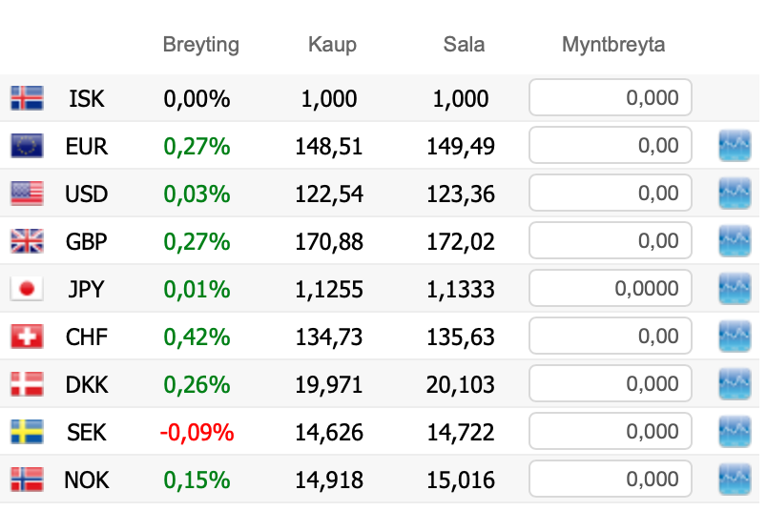Click the ISK converter input field
This screenshot has width=767, height=511.
[610, 97]
